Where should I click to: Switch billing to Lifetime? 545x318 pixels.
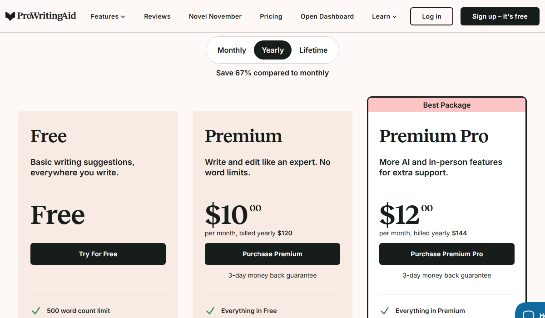pos(313,50)
